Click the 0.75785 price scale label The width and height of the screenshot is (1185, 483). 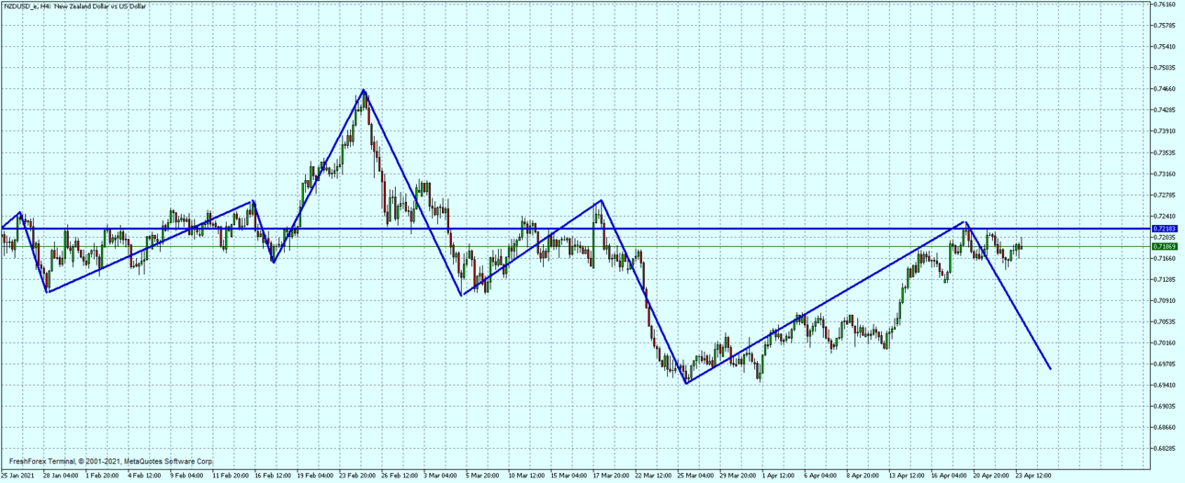(x=1165, y=26)
